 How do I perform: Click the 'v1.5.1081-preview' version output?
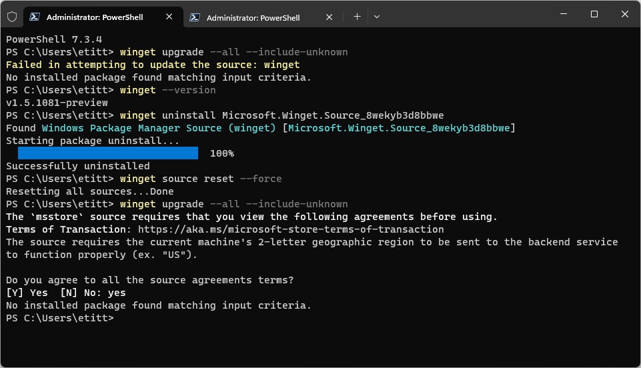click(57, 103)
